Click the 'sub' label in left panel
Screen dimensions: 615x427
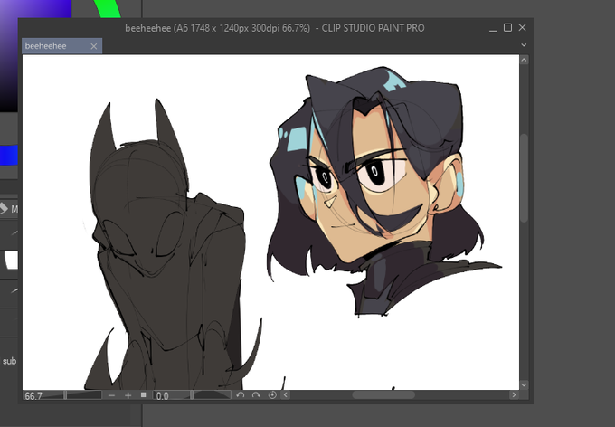(x=9, y=361)
